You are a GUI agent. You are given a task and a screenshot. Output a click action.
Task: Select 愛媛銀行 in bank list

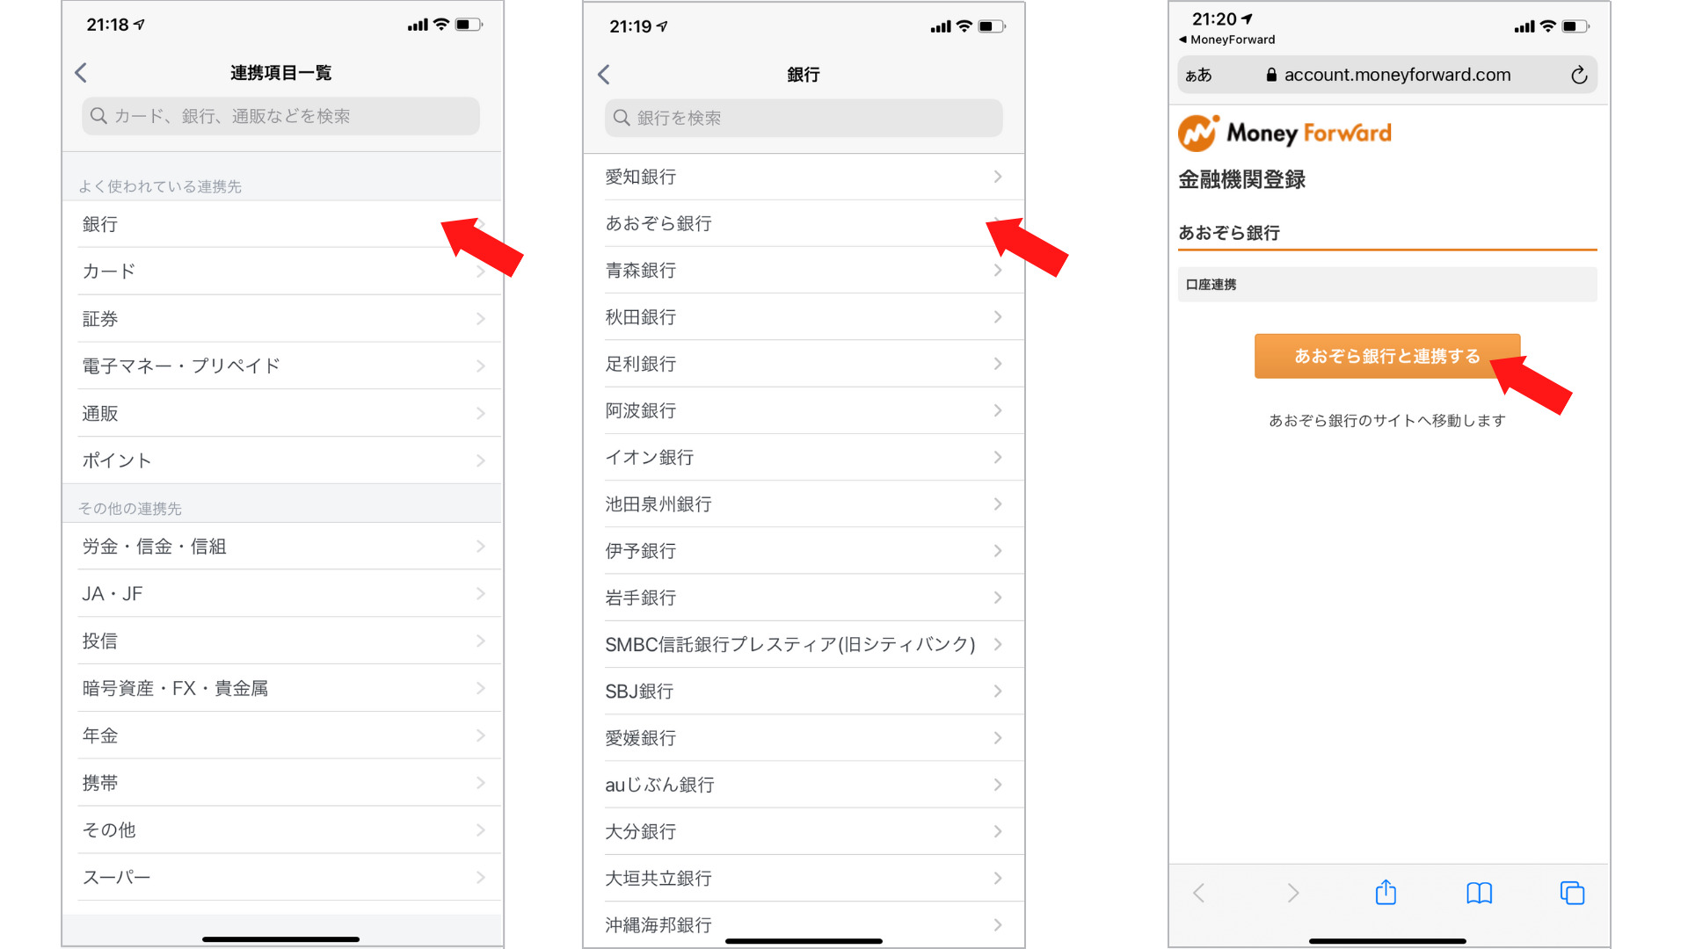pos(804,738)
